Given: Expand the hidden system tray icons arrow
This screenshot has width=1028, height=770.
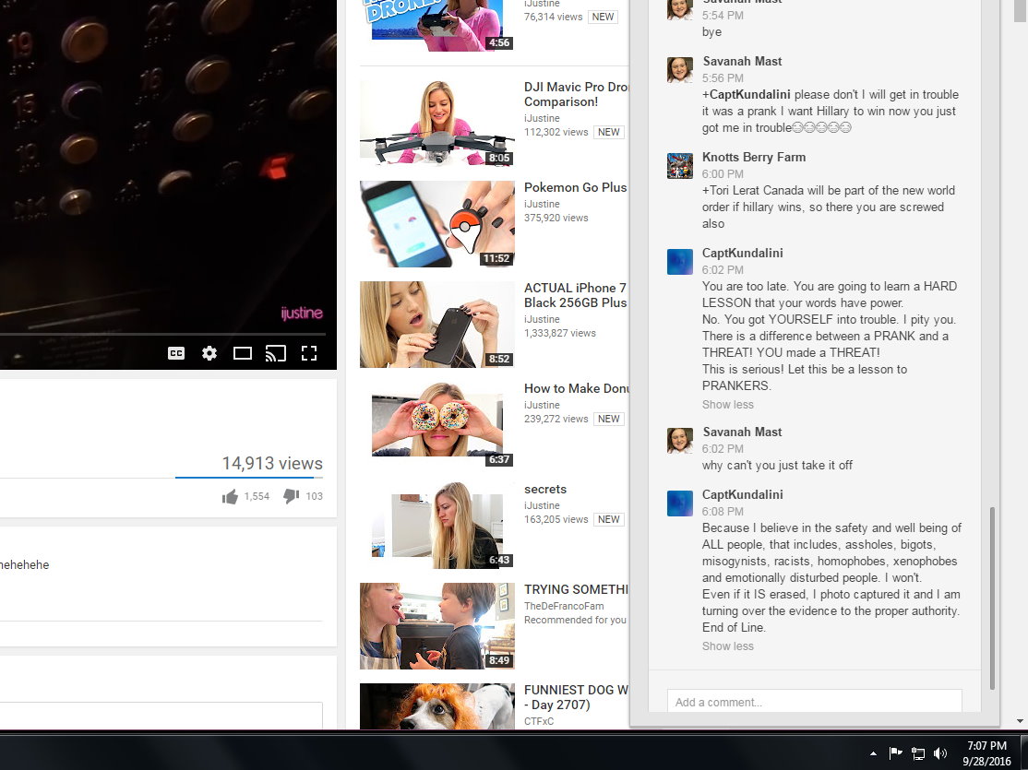Looking at the screenshot, I should point(873,753).
